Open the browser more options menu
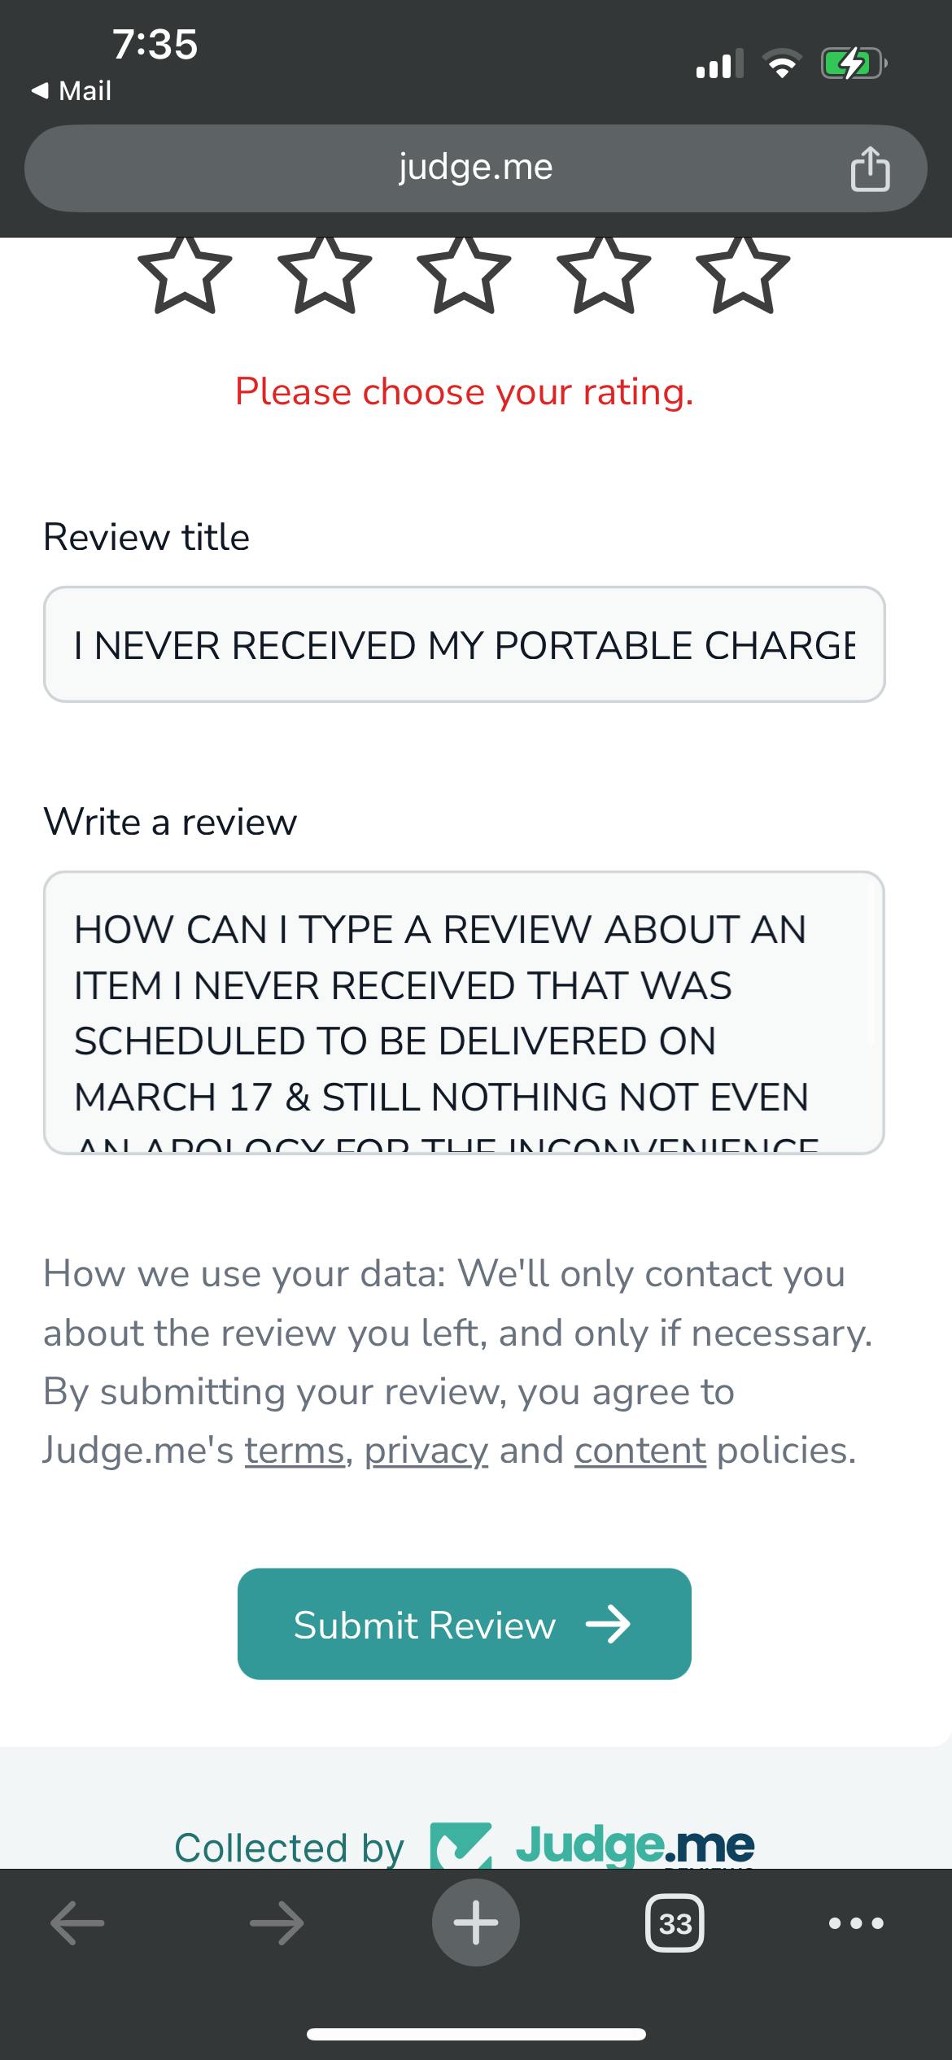The height and width of the screenshot is (2060, 952). pos(855,1923)
